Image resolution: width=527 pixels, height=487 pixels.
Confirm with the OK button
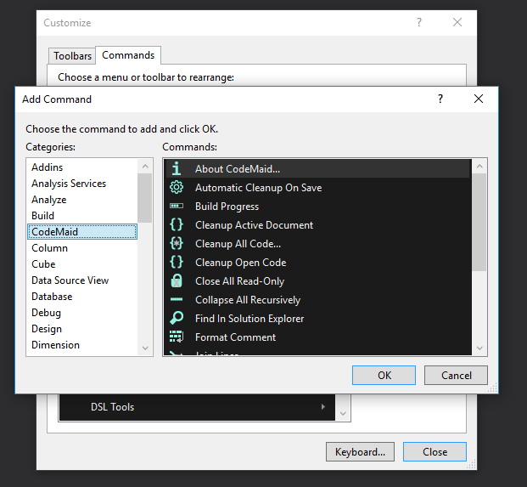[384, 375]
